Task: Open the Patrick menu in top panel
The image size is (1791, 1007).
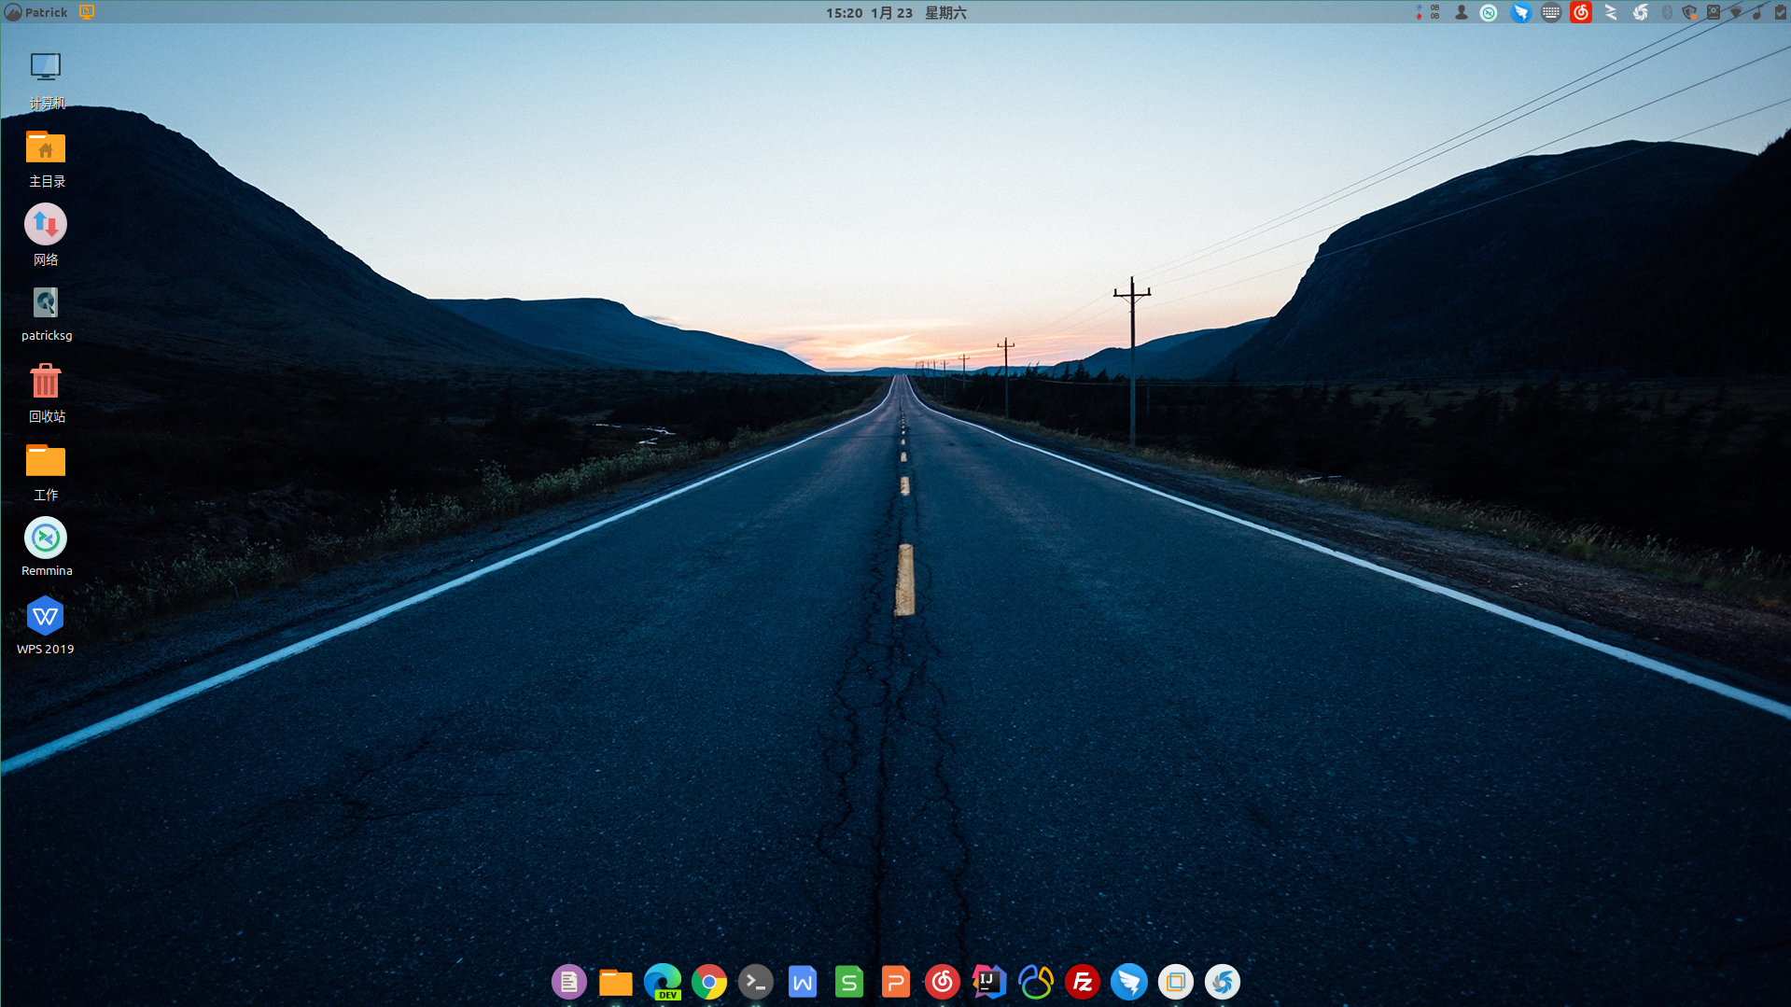Action: point(36,12)
